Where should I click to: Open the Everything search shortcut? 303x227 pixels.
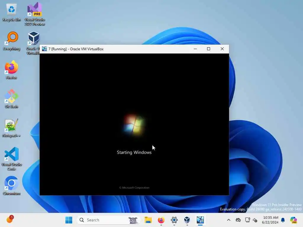pyautogui.click(x=12, y=41)
